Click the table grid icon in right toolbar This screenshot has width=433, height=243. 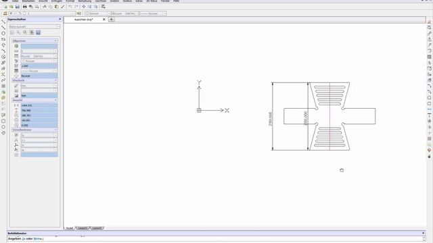click(x=429, y=57)
